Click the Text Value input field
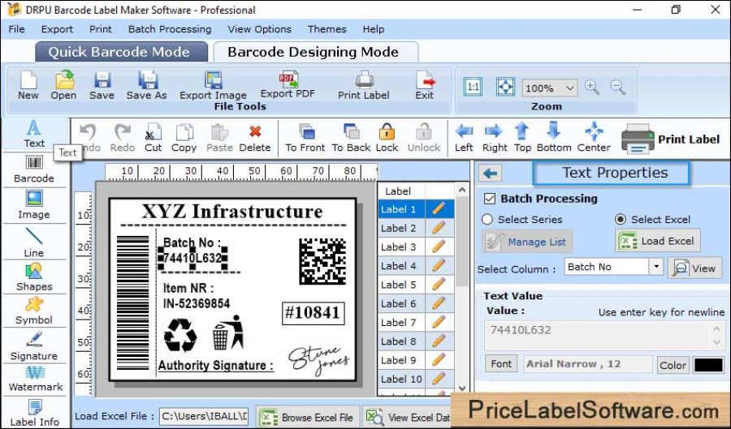This screenshot has height=429, width=731. coord(604,335)
